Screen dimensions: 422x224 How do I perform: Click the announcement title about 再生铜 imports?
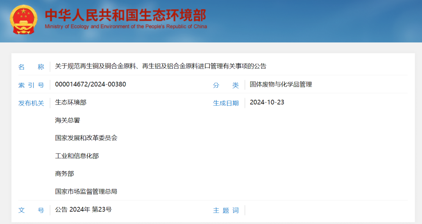point(161,66)
